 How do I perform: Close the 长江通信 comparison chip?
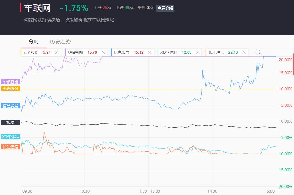point(244,52)
